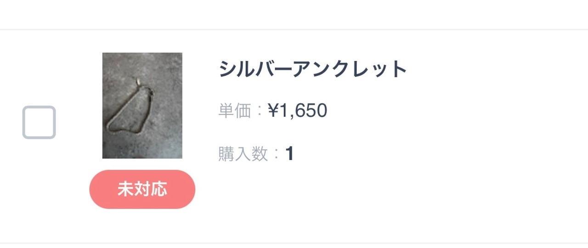
Task: Click the 1,650 amount text
Action: pyautogui.click(x=303, y=111)
